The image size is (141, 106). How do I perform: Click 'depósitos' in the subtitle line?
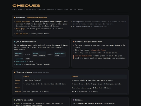[x=51, y=9]
